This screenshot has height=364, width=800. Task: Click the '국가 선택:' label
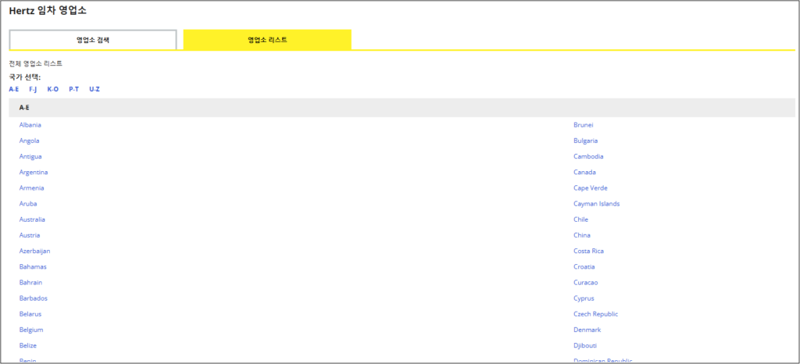tap(25, 77)
